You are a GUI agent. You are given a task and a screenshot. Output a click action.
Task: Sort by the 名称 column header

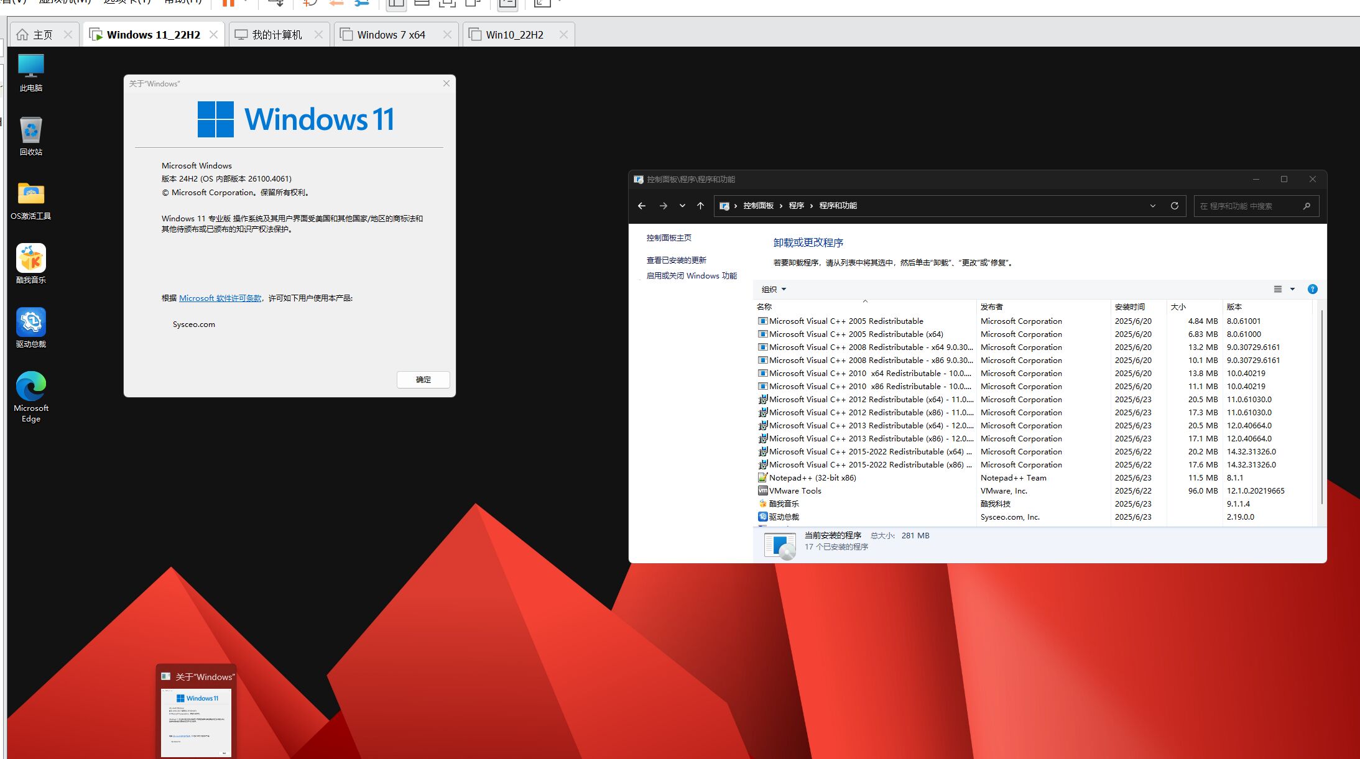[x=864, y=306]
